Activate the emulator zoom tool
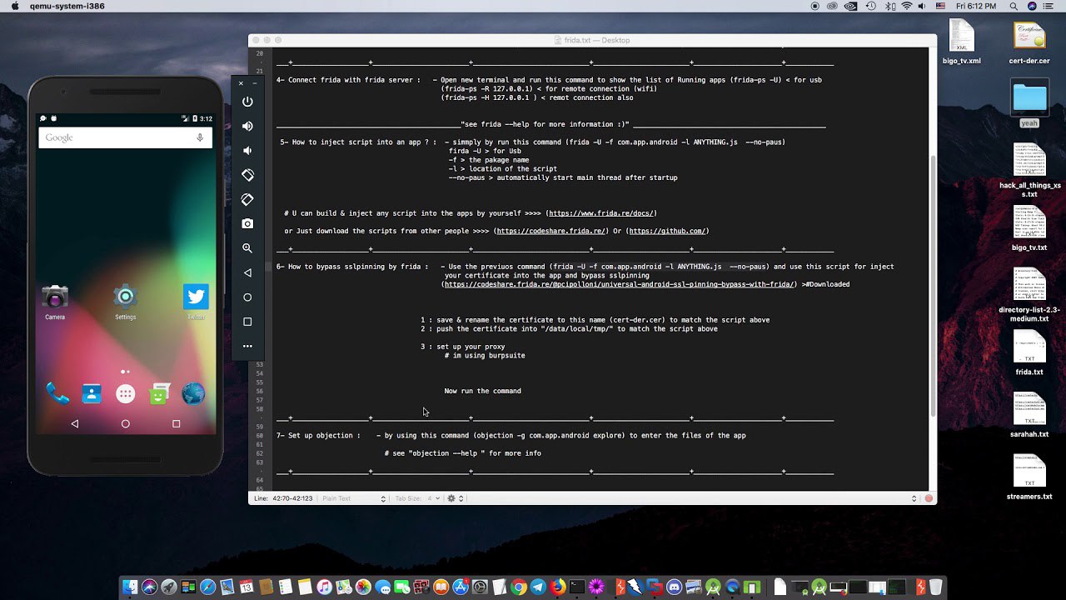 click(x=247, y=248)
